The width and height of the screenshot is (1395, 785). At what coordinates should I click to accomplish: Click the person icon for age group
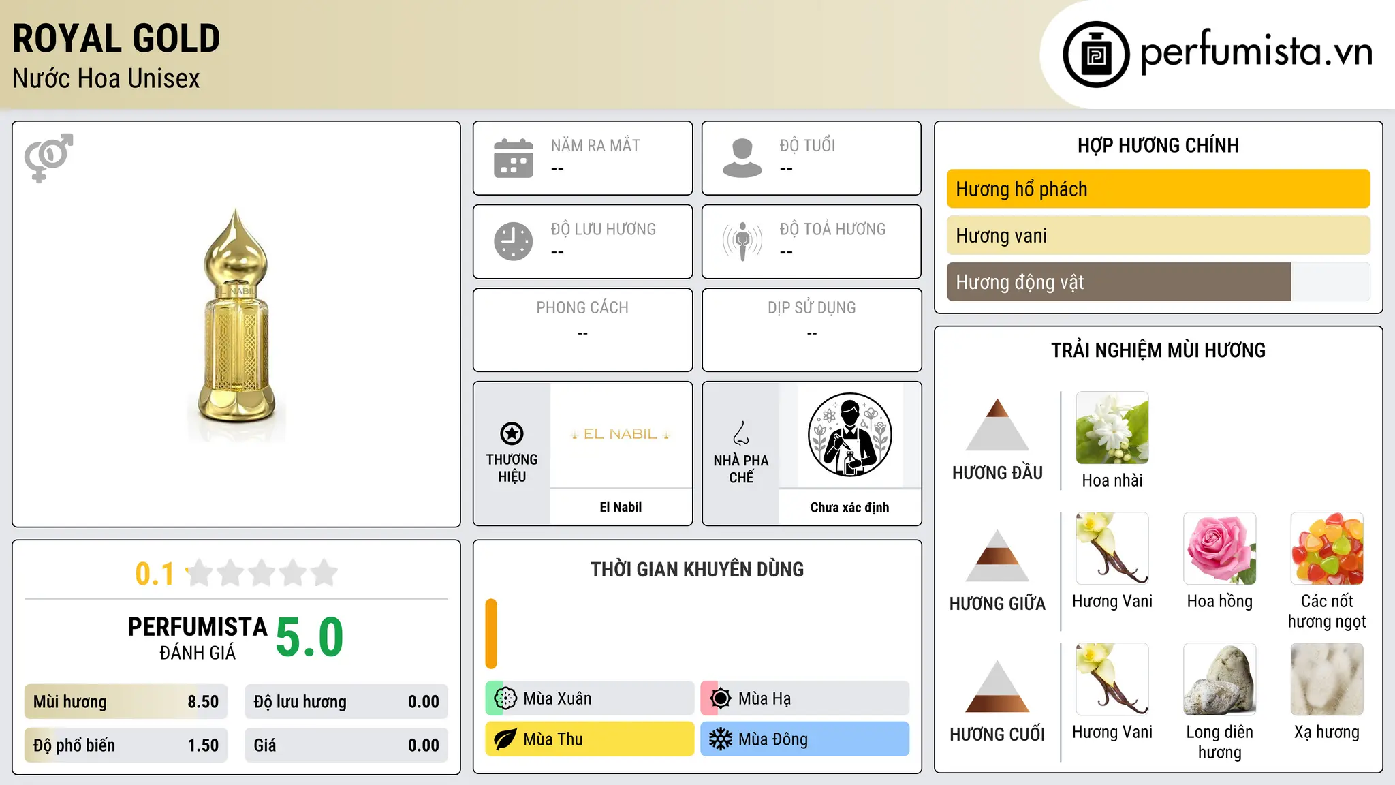click(742, 158)
